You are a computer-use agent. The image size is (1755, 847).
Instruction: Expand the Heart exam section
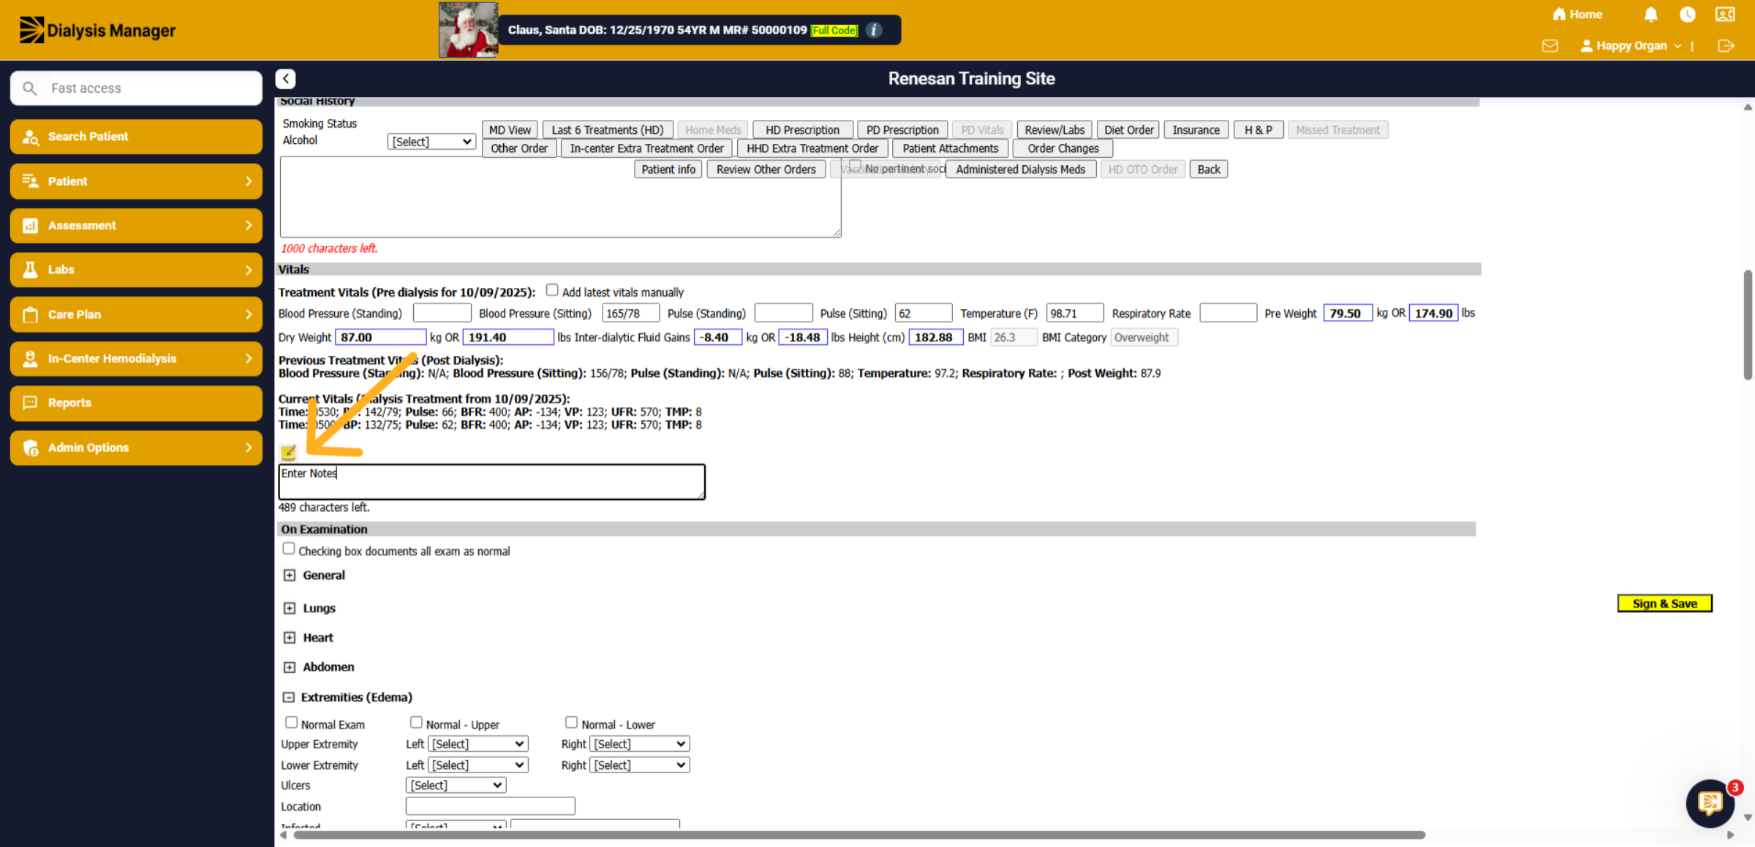click(x=290, y=637)
